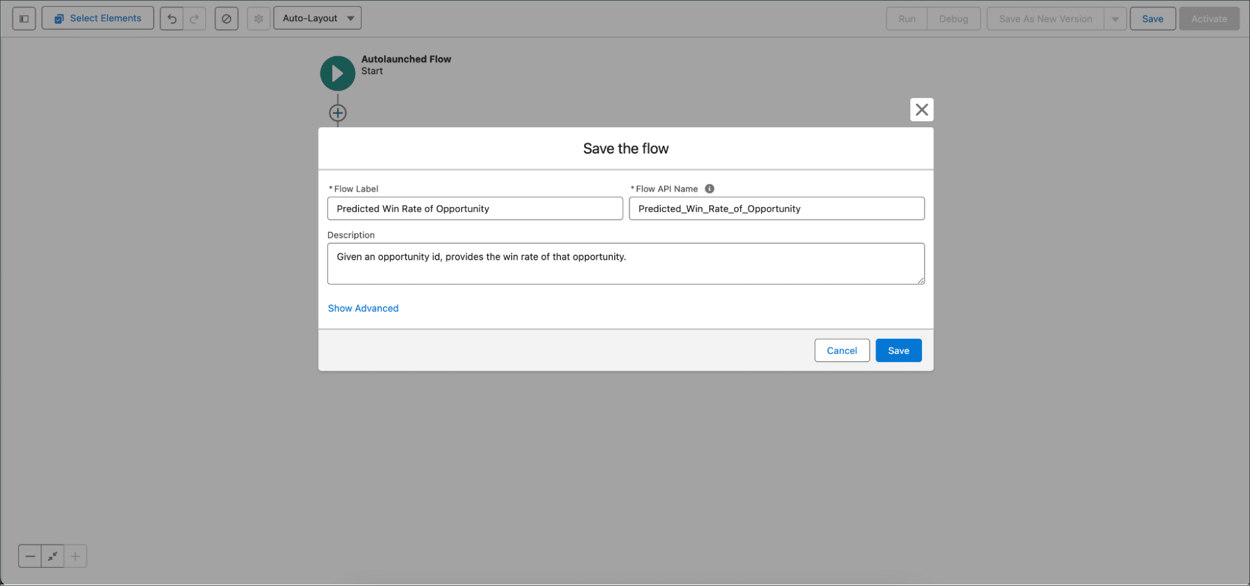The height and width of the screenshot is (586, 1250).
Task: Zoom out the canvas
Action: click(30, 556)
